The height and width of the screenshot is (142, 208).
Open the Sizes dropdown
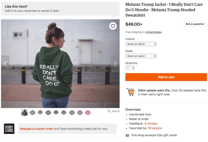click(141, 56)
